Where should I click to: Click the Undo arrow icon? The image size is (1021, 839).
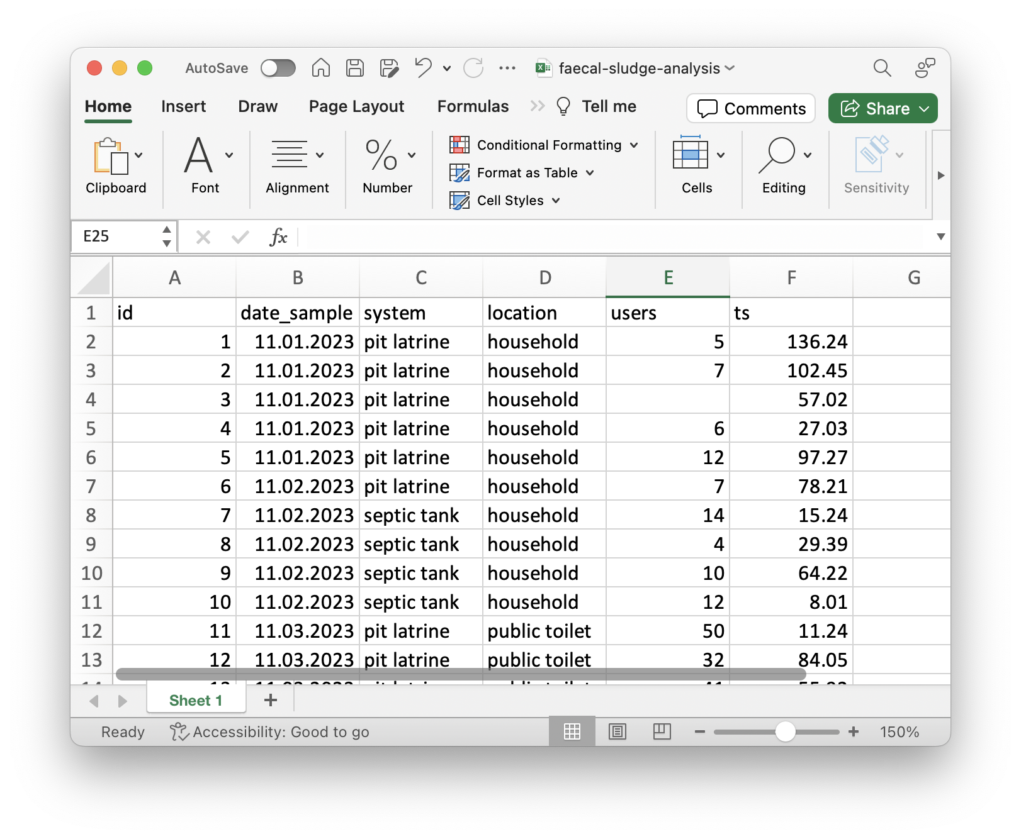[423, 68]
